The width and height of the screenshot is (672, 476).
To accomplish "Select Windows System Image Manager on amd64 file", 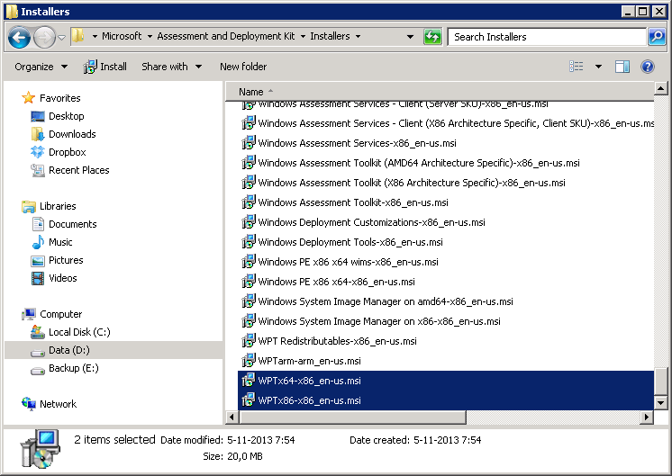I will (x=377, y=301).
